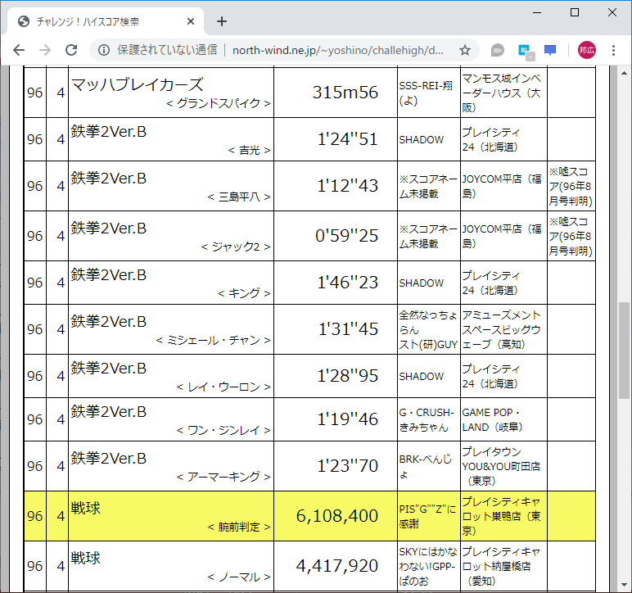Click the ワン・ジンレイ character label
This screenshot has height=593, width=632.
coord(223,431)
